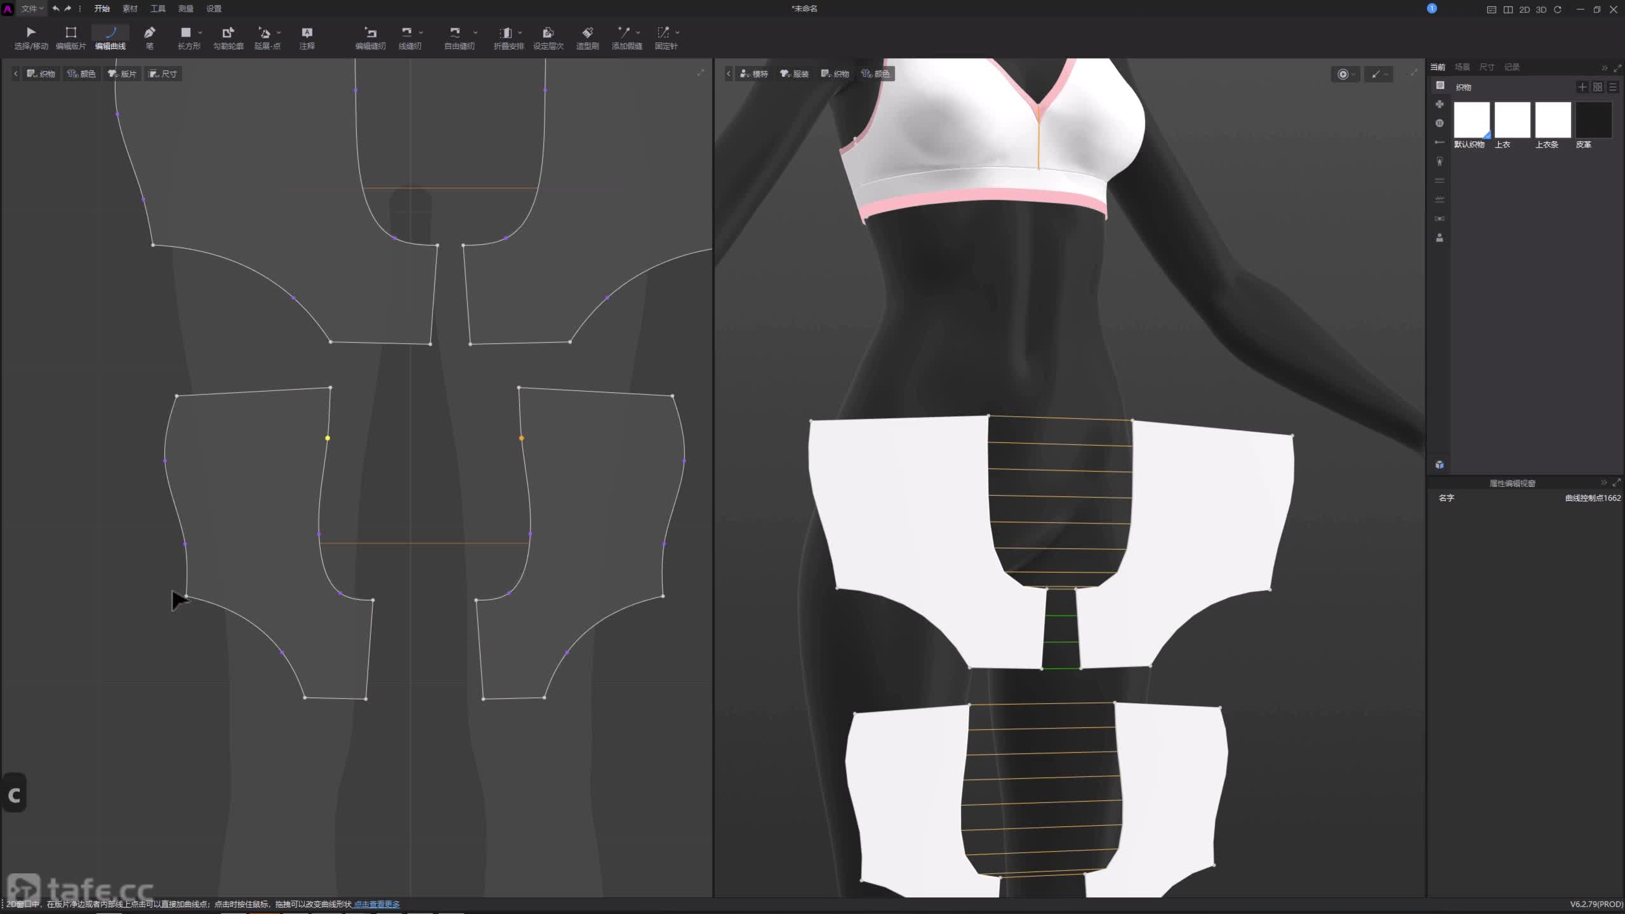The image size is (1625, 914).
Task: Switch to split 2D/3D layout icon
Action: point(1508,10)
